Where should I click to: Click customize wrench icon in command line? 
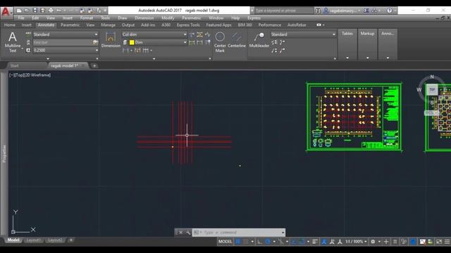(188, 233)
